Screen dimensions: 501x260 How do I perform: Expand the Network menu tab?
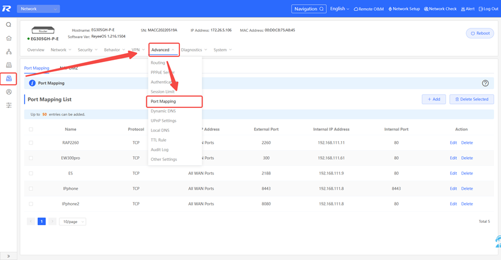tap(61, 50)
